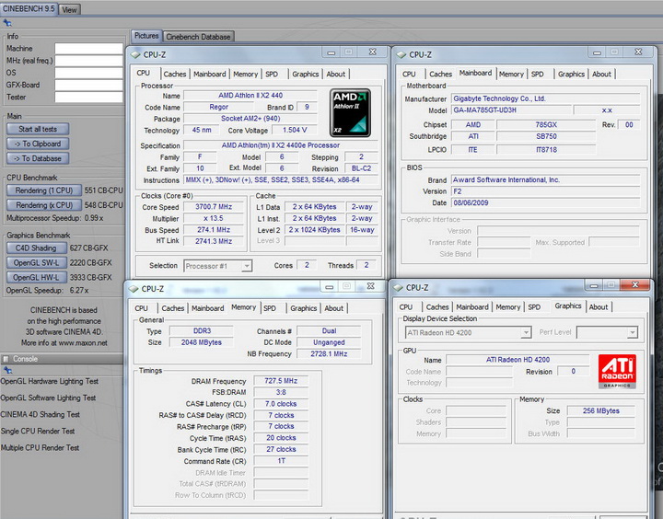Run the Rendering (1 CPU) benchmark
Viewport: 663px width, 519px height.
(x=44, y=190)
